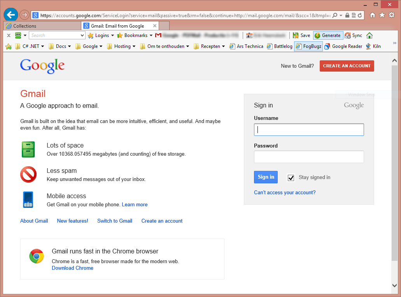Viewport: 401px width, 297px height.
Task: Click the blue Sign in button
Action: 266,177
